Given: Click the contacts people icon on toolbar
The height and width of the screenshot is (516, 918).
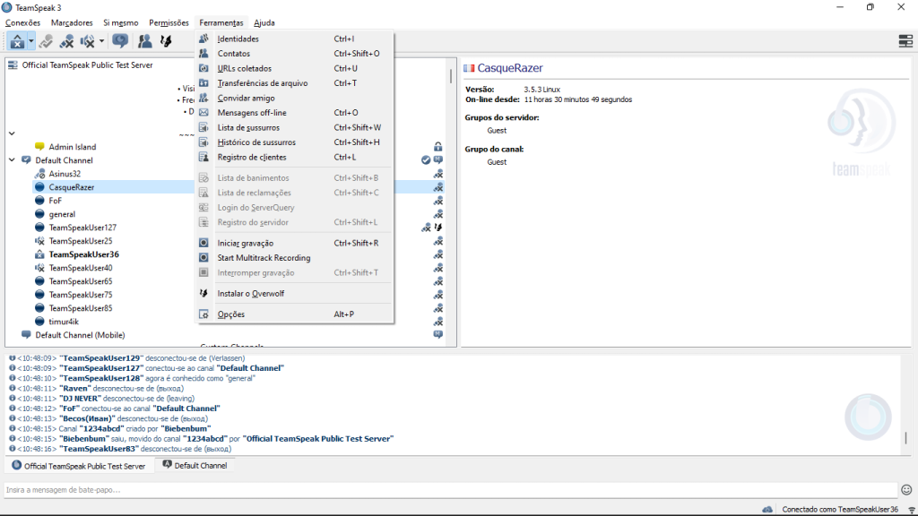Looking at the screenshot, I should pyautogui.click(x=144, y=40).
